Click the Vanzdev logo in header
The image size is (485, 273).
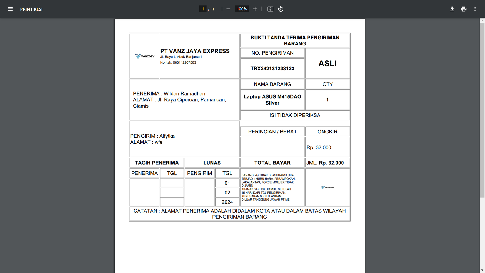[x=145, y=56]
